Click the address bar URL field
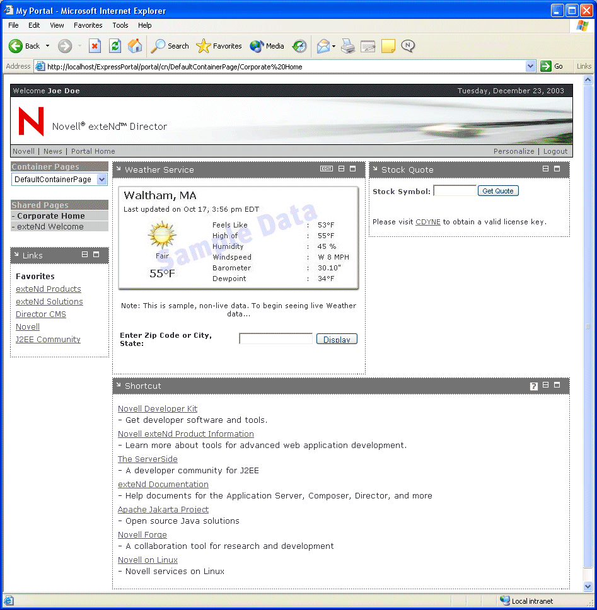 tap(280, 67)
